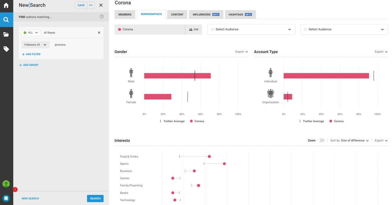The image size is (392, 205).
Task: Click the green user avatar icon
Action: 6,184
